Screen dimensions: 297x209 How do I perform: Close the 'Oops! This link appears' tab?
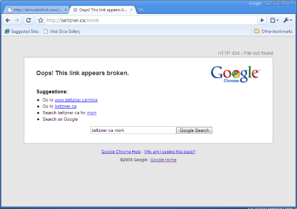coord(131,10)
